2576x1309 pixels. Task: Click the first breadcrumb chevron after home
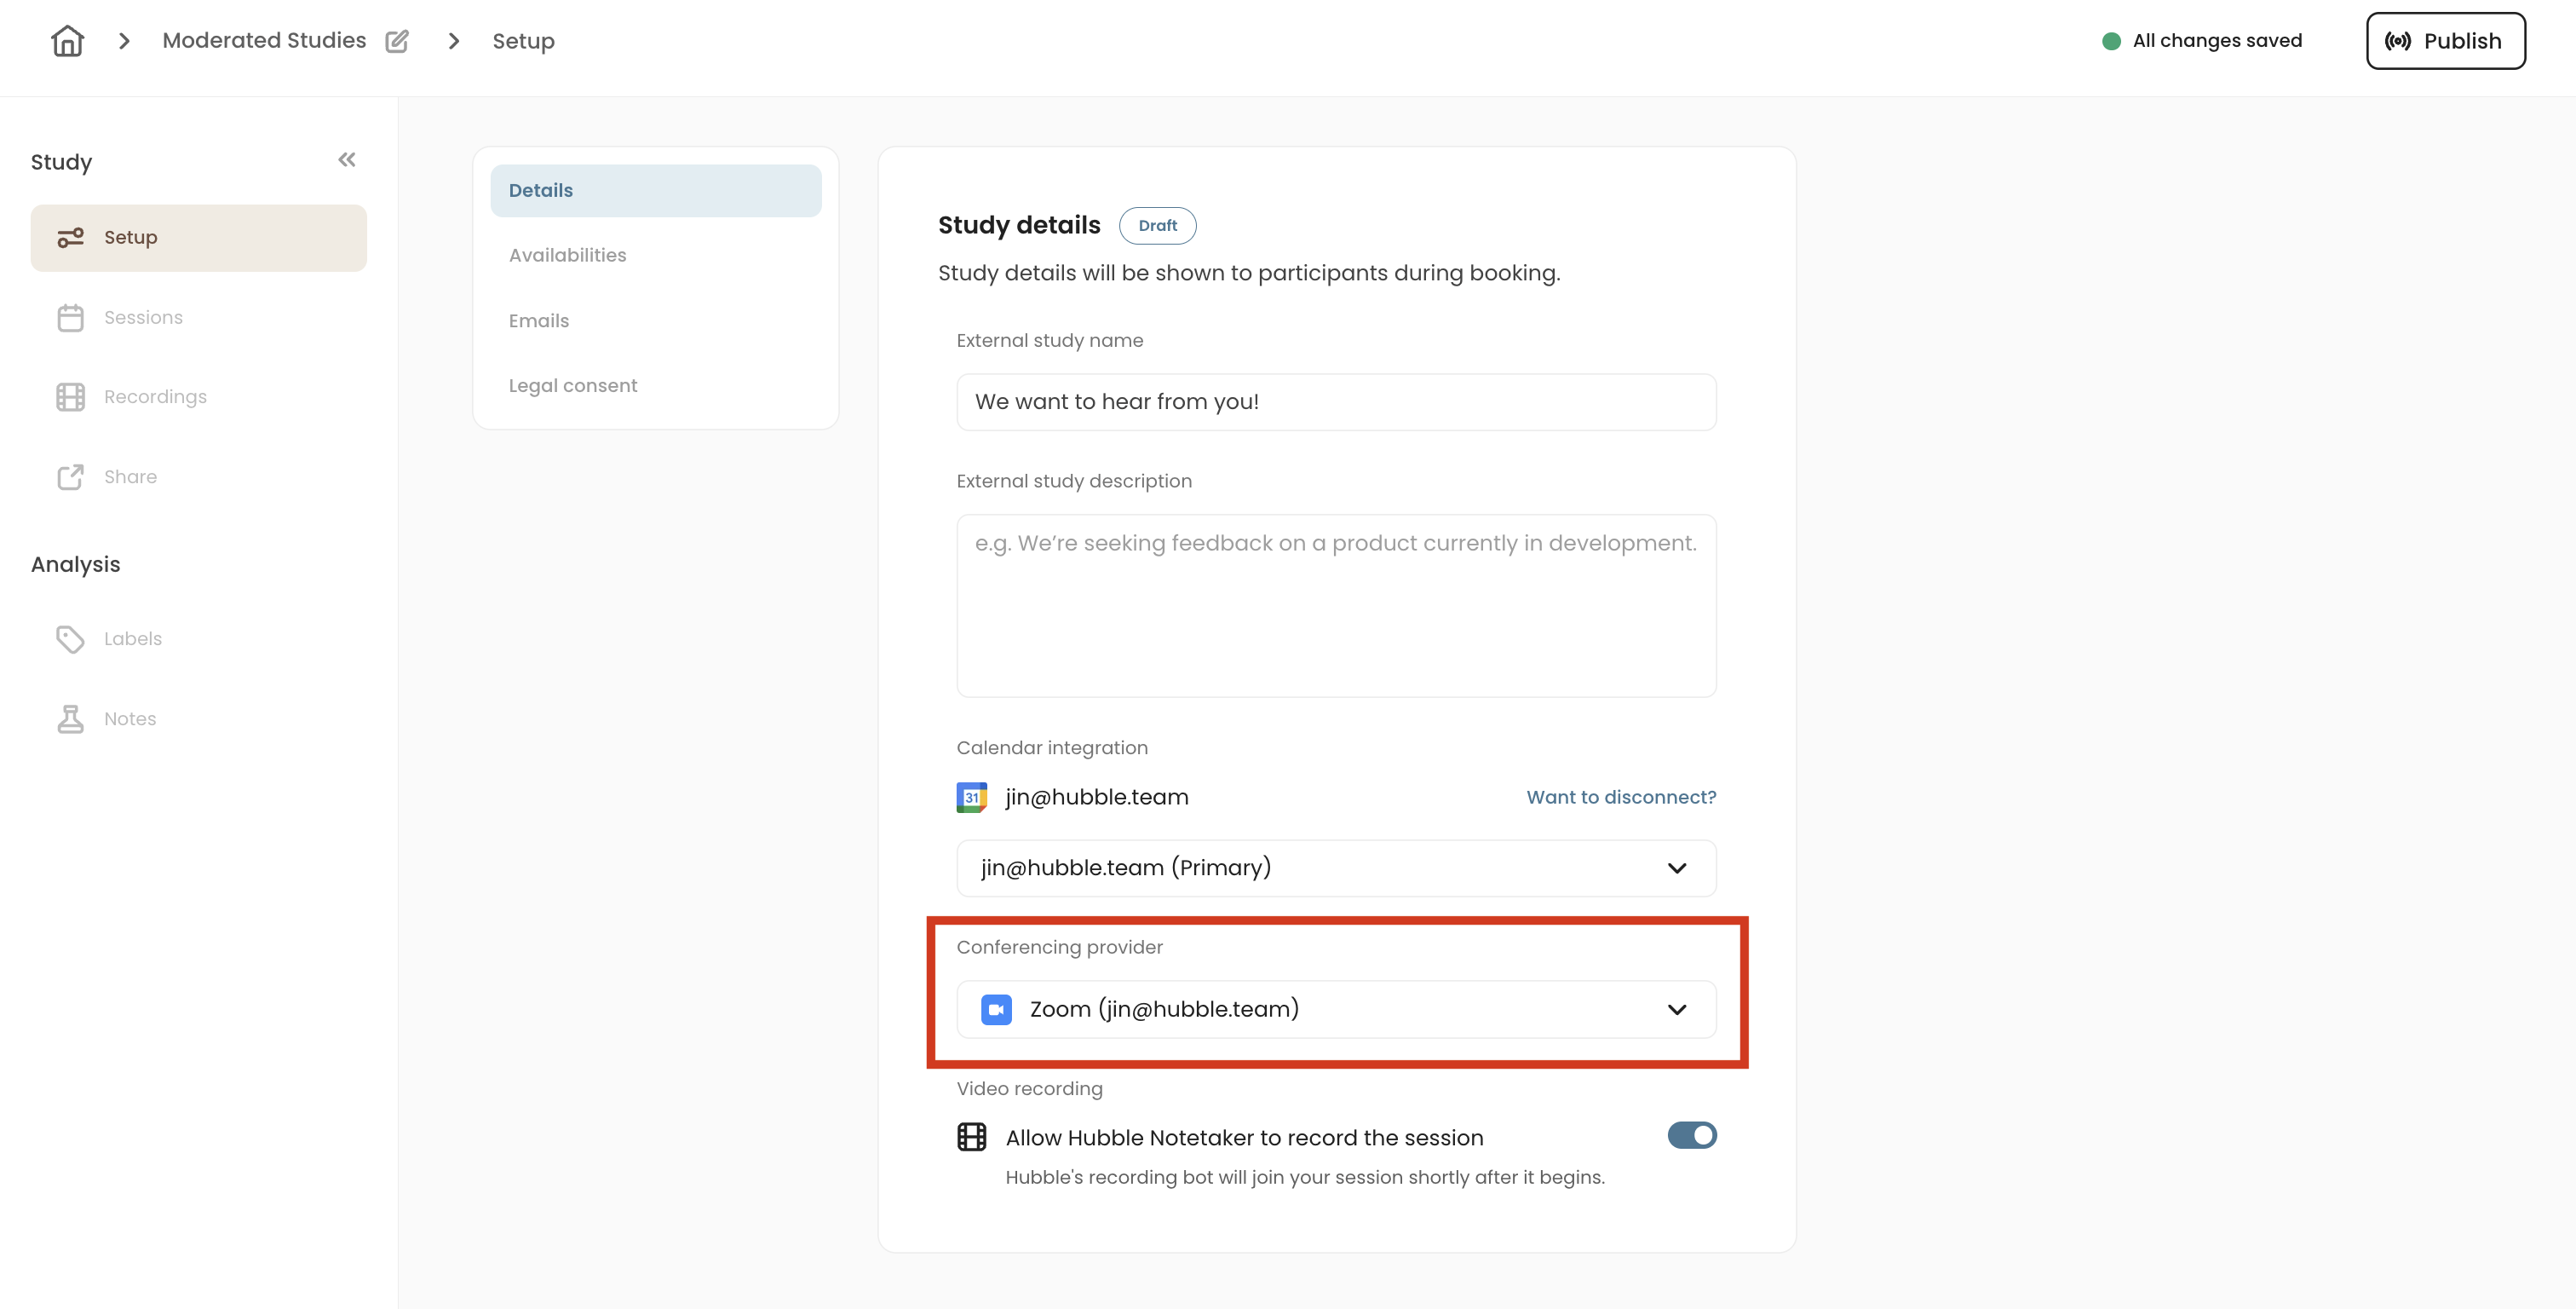[124, 41]
